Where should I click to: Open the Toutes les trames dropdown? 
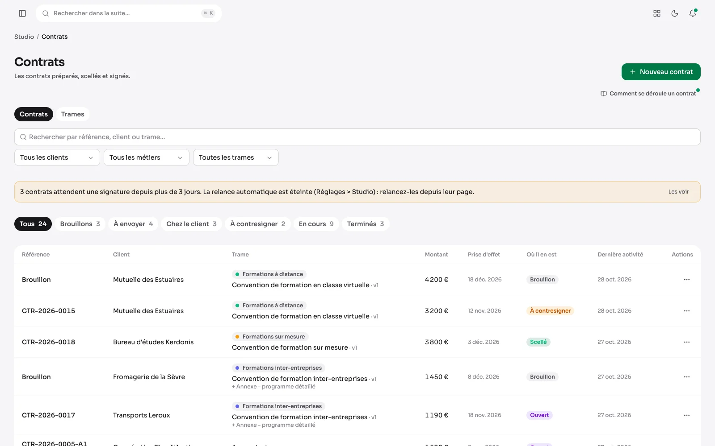pyautogui.click(x=236, y=157)
